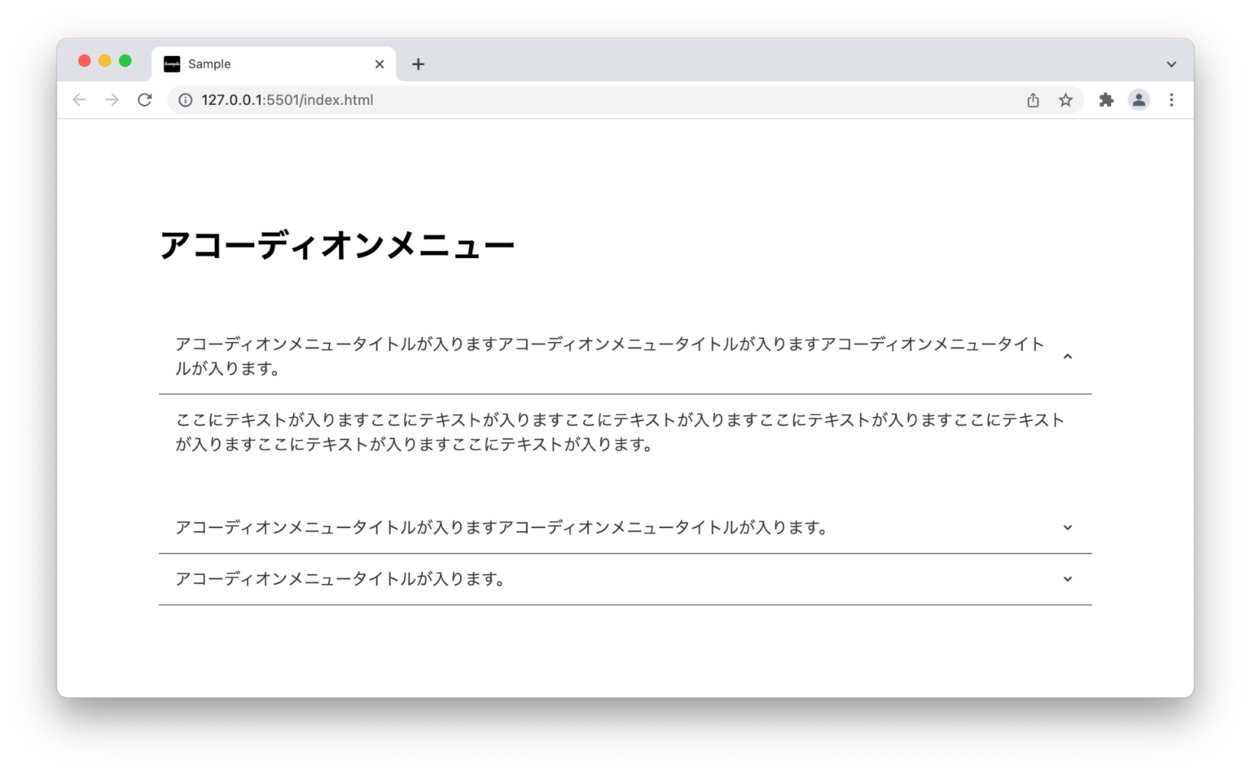Expand the third accordion menu item
This screenshot has height=773, width=1251.
(1067, 578)
